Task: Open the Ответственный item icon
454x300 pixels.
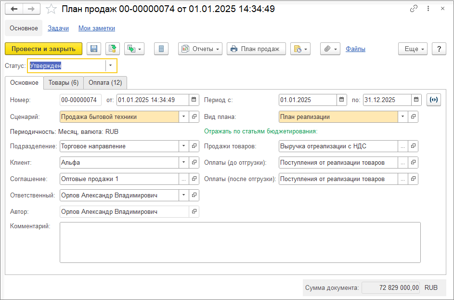Action: pyautogui.click(x=194, y=195)
